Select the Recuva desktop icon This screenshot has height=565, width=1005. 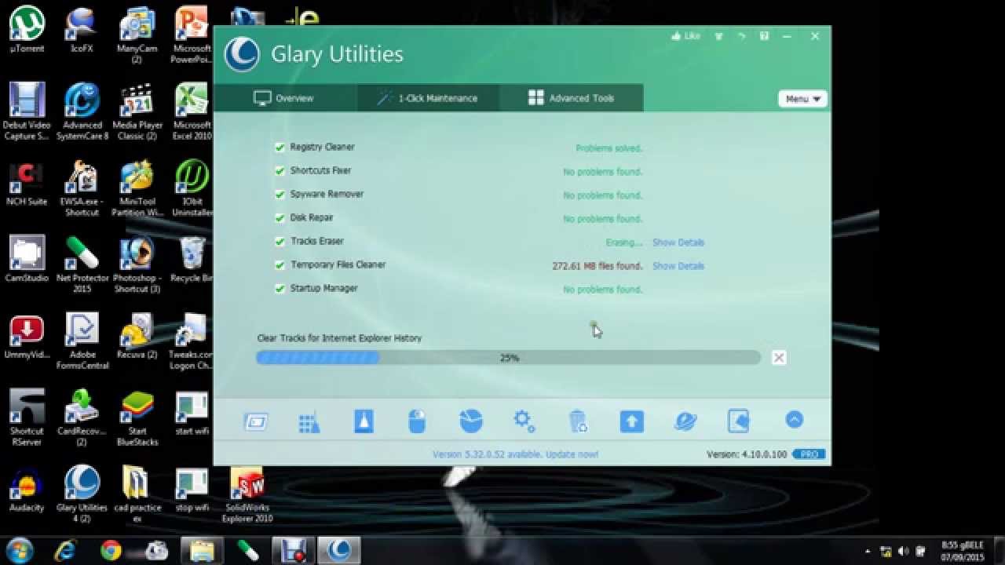137,336
